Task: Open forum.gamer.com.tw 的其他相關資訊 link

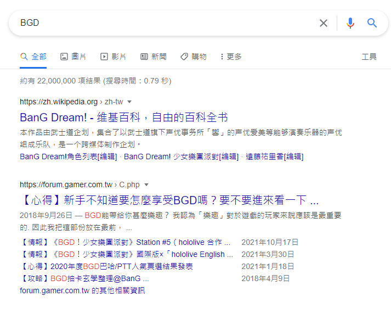Action: coord(82,290)
